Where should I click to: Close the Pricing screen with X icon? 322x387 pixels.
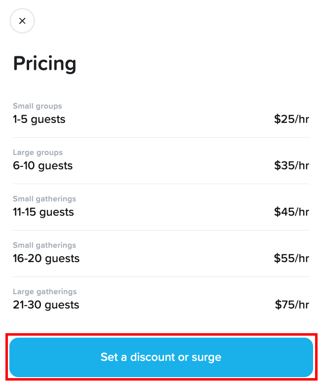[x=22, y=21]
